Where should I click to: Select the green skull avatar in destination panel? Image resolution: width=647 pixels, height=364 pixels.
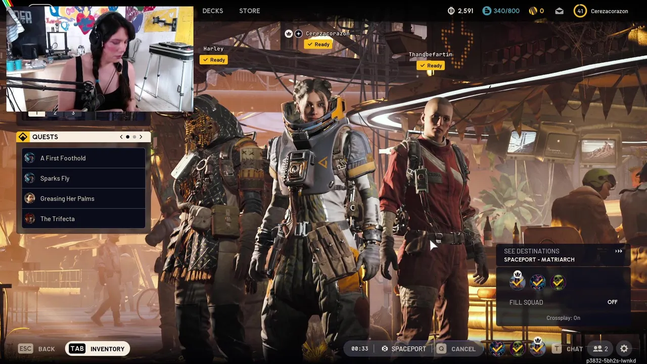[558, 283]
